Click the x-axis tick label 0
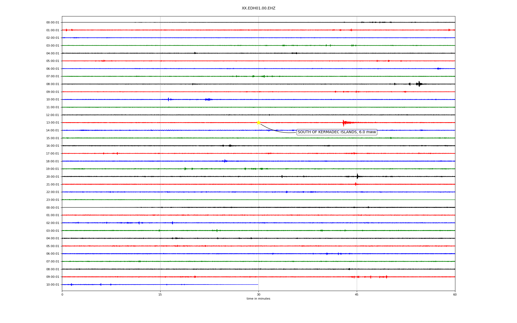This screenshot has height=323, width=517. click(62, 295)
